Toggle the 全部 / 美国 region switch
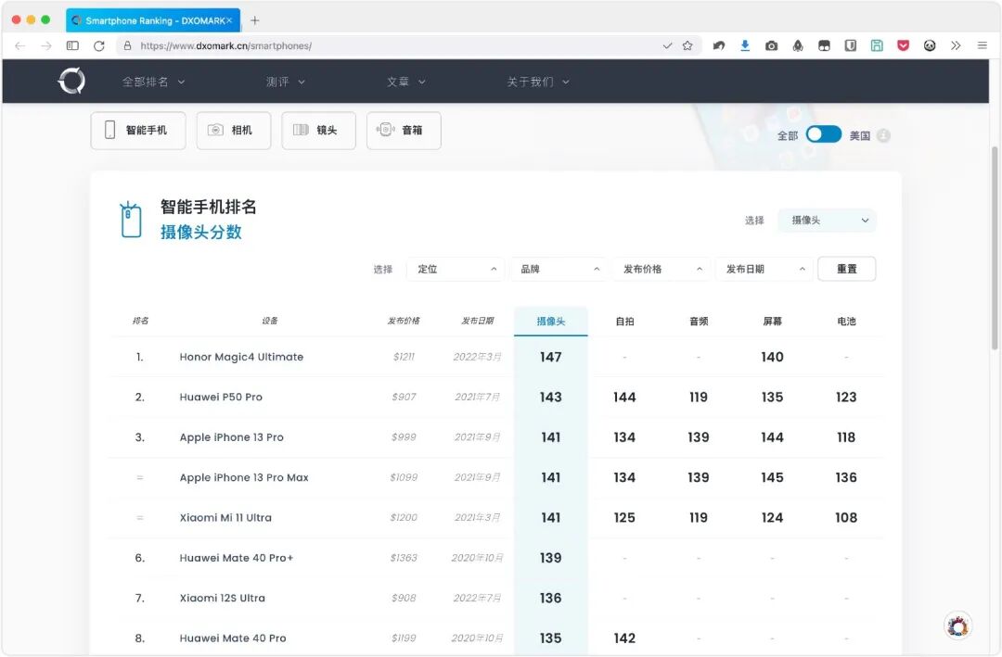The width and height of the screenshot is (1002, 657). coord(823,134)
